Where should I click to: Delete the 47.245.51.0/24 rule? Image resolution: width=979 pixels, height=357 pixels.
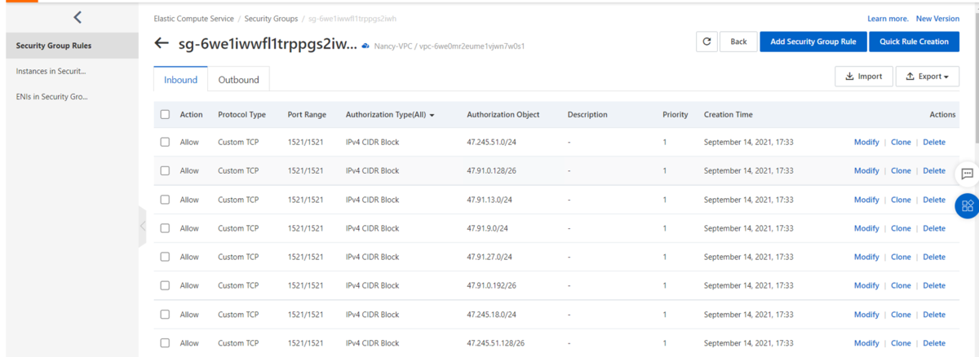point(934,142)
